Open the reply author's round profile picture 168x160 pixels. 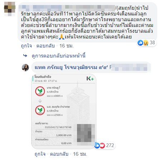pos(25,68)
